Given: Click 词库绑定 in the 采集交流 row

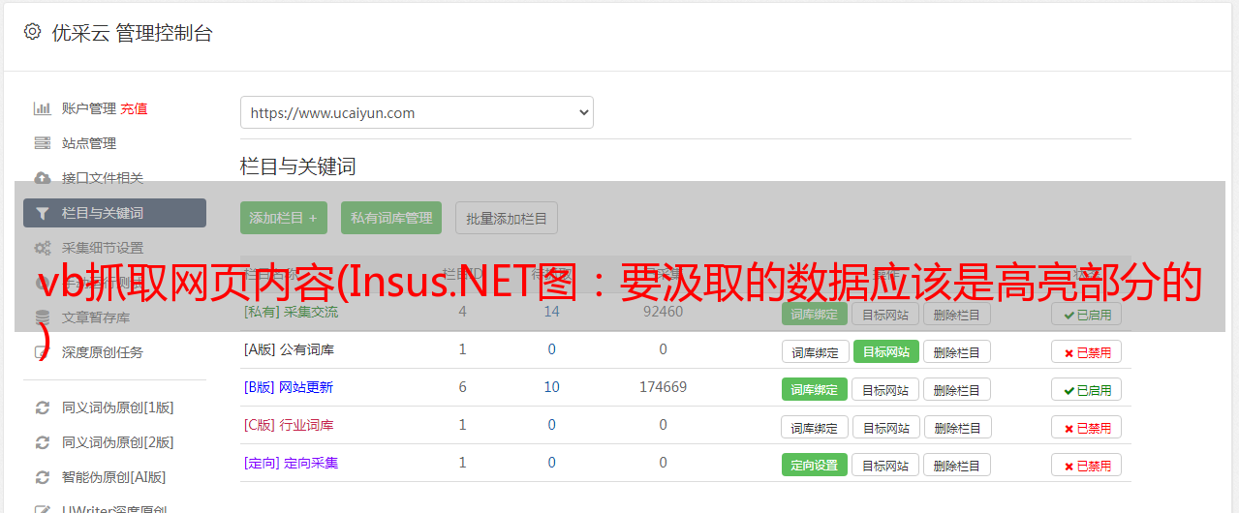Looking at the screenshot, I should tap(815, 314).
